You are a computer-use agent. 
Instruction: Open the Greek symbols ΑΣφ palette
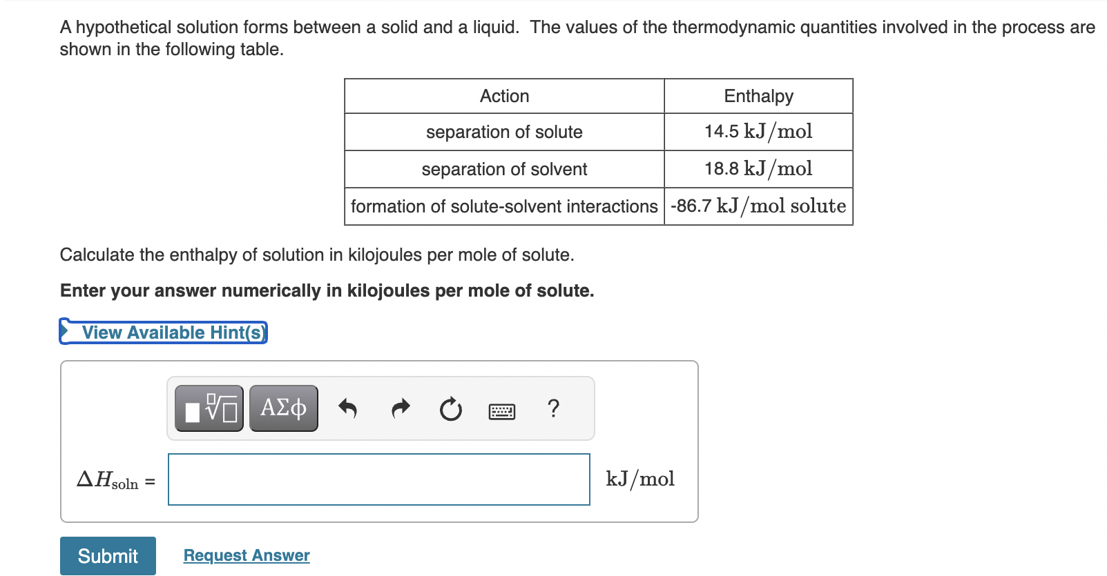click(x=282, y=408)
